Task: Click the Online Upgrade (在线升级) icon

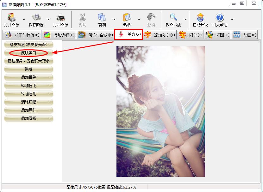Action: click(x=200, y=17)
